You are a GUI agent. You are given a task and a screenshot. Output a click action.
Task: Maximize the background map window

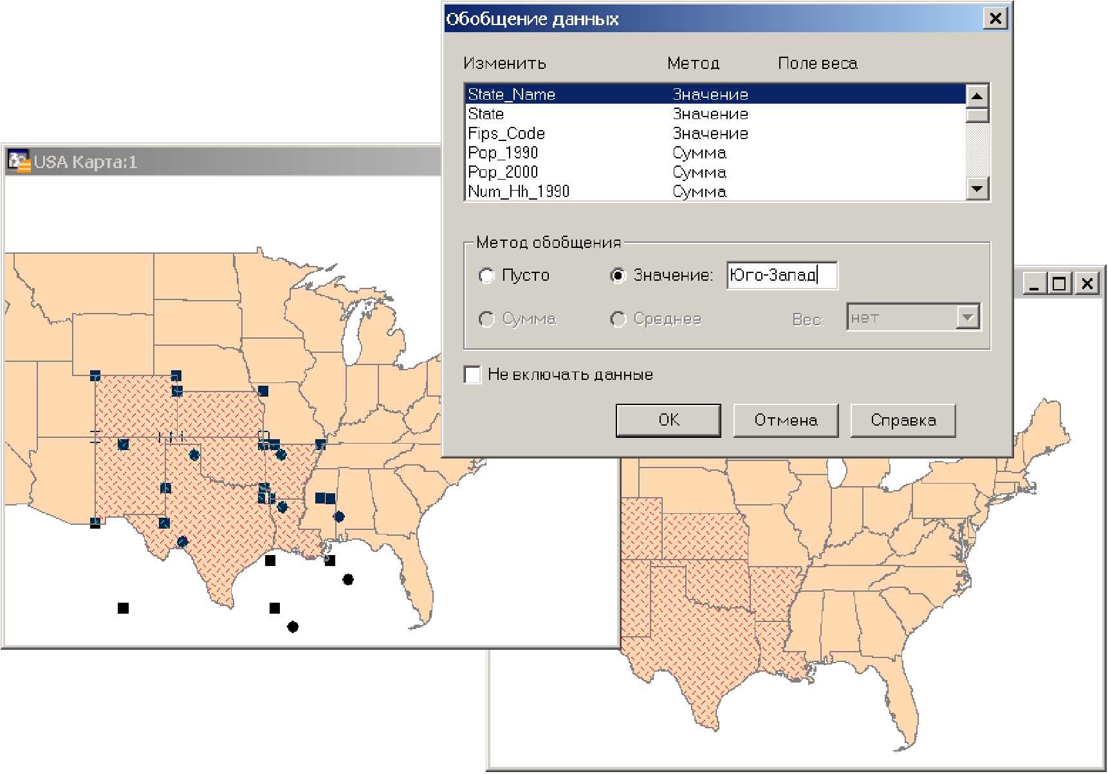point(1060,283)
